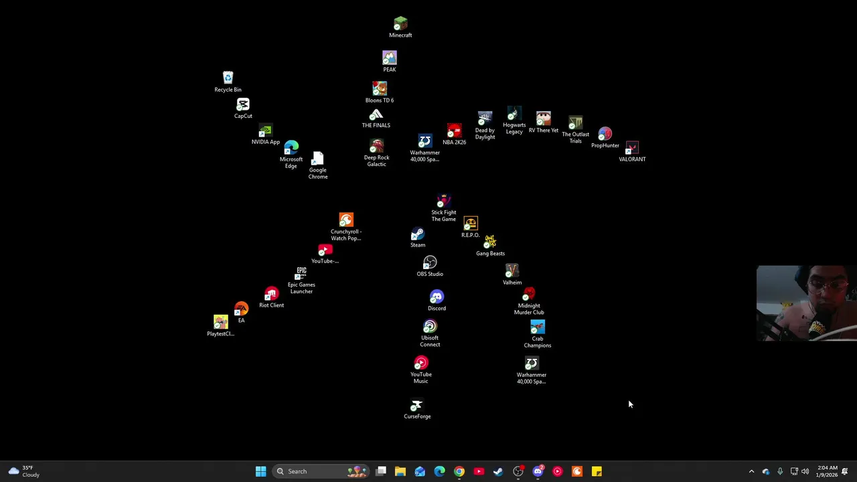
Task: Select the Crunchyroll desktop shortcut
Action: tap(346, 227)
